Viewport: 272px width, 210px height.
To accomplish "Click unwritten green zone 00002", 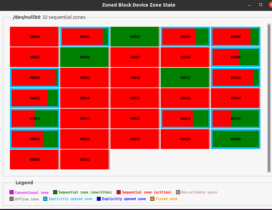I will click(135, 37).
